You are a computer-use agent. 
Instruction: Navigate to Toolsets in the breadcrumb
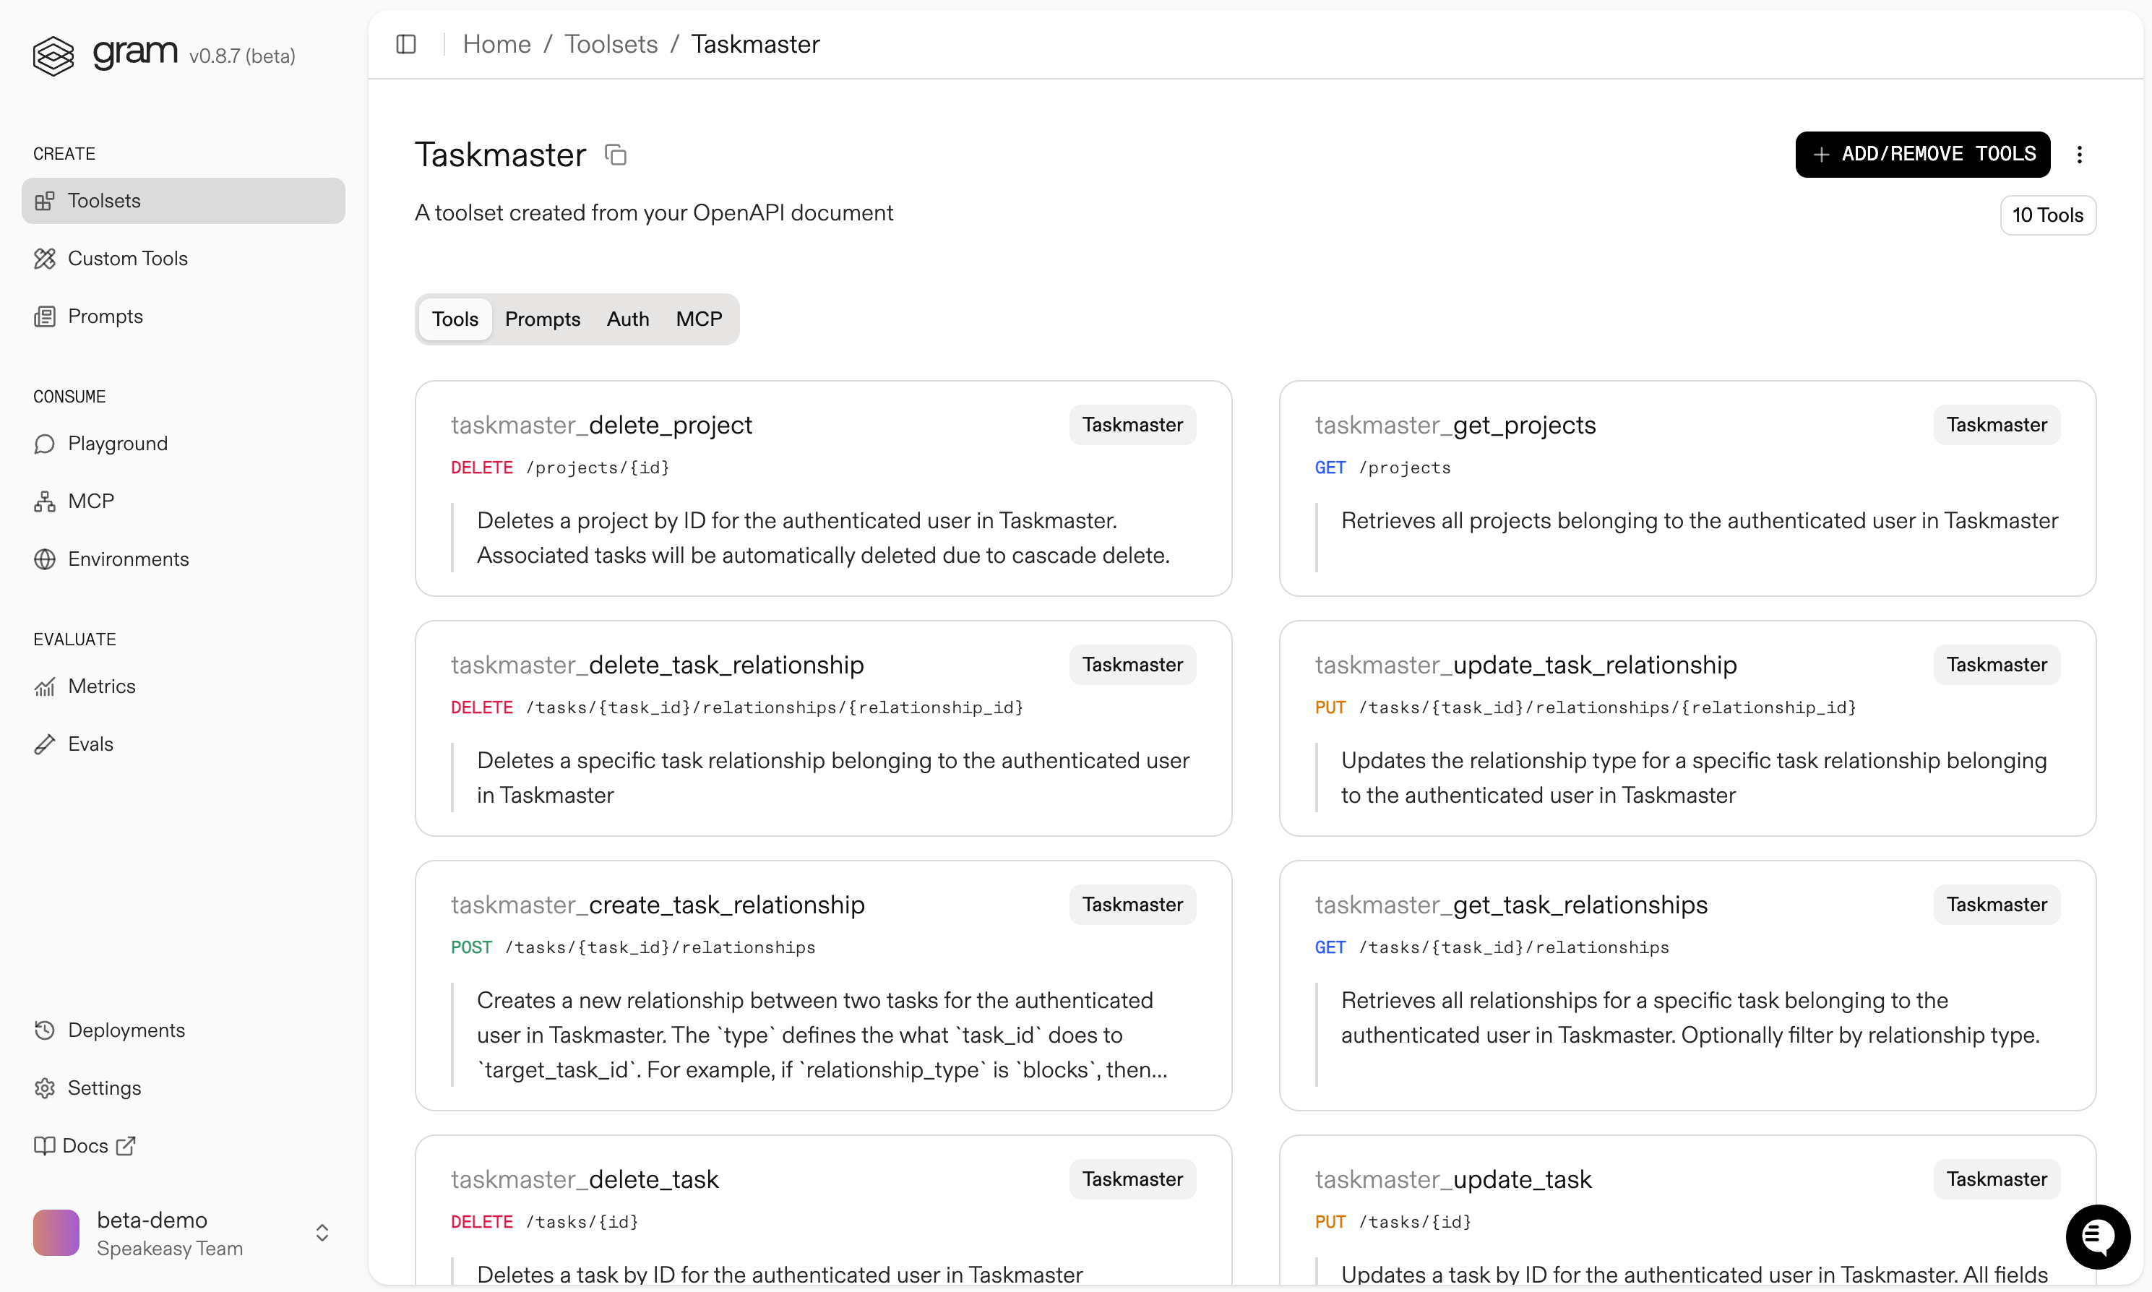coord(610,44)
